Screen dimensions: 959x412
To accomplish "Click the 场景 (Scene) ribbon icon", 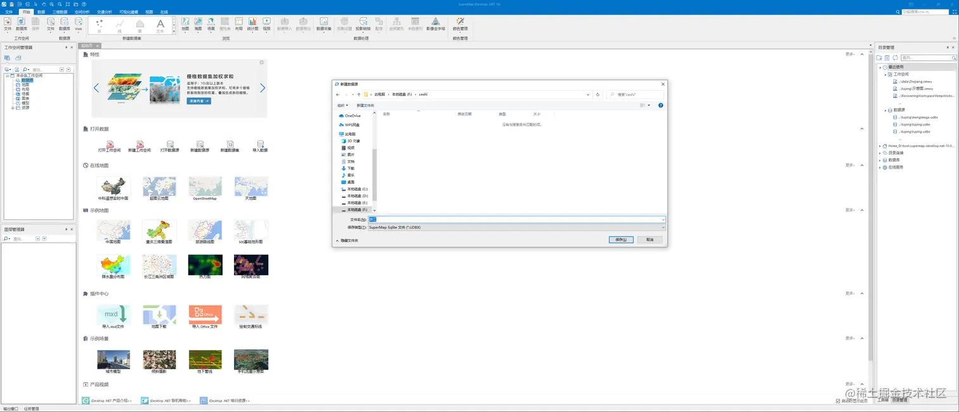I will [x=211, y=23].
